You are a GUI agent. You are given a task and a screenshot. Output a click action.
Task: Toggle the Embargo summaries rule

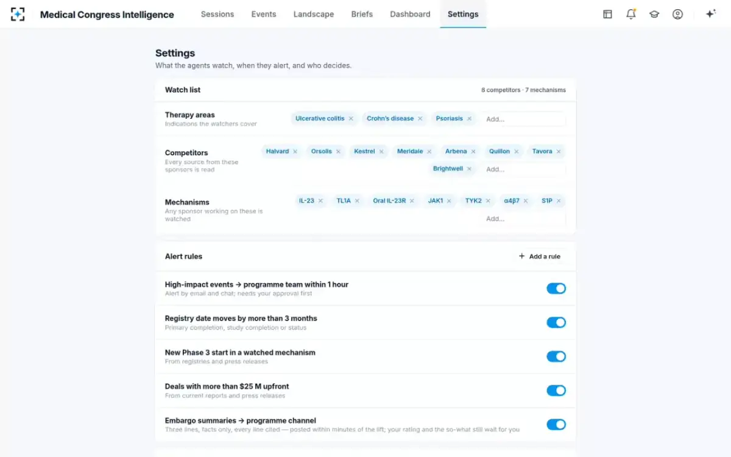556,425
